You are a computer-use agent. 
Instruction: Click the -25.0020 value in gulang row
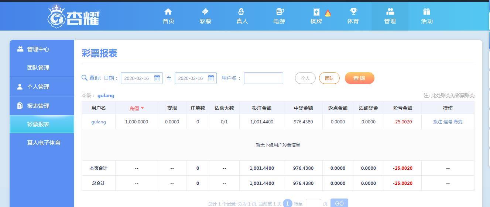click(x=402, y=122)
